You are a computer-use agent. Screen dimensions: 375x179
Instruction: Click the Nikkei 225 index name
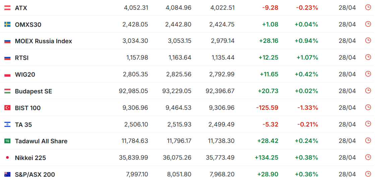(x=30, y=158)
